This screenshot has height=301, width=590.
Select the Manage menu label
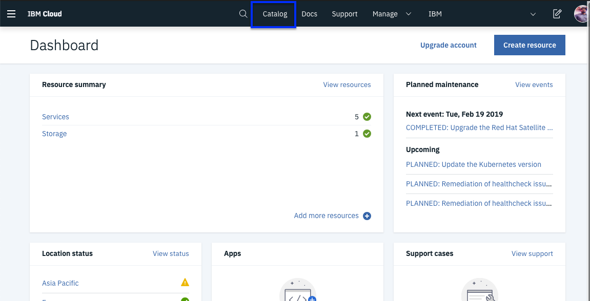pyautogui.click(x=385, y=14)
